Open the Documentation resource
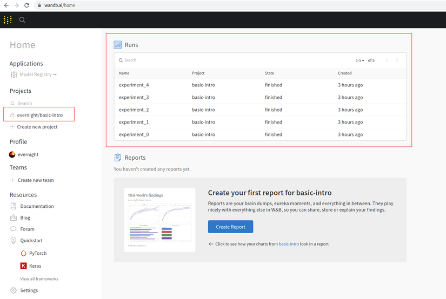Image resolution: width=446 pixels, height=299 pixels. click(x=37, y=206)
